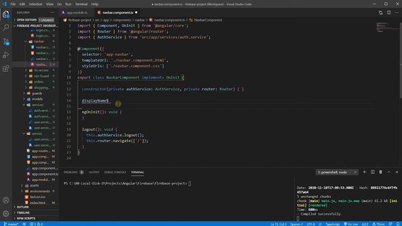Screen dimensions: 402x226
Task: Open editor more actions menu
Action: (397, 13)
